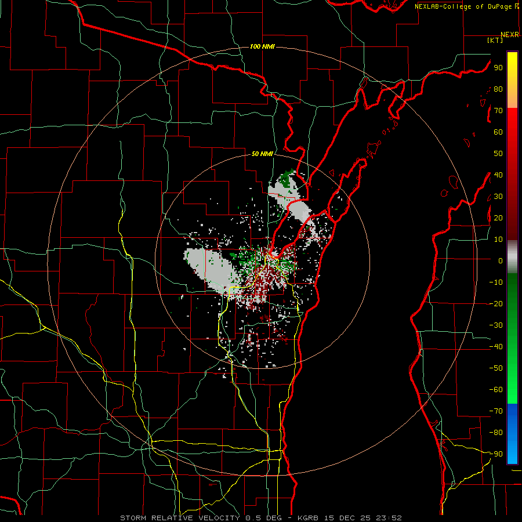Click the 50 value on velocity scale
The height and width of the screenshot is (522, 522).
pos(498,154)
